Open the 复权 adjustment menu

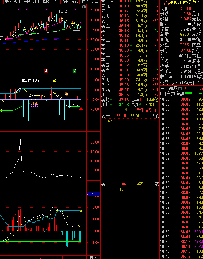(x=8, y=2)
